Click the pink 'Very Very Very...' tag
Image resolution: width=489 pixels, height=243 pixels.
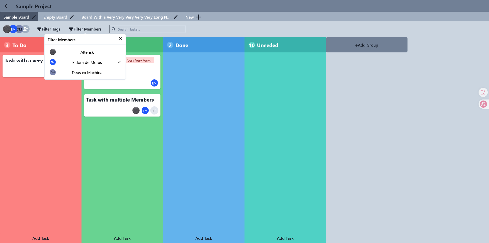click(x=140, y=60)
